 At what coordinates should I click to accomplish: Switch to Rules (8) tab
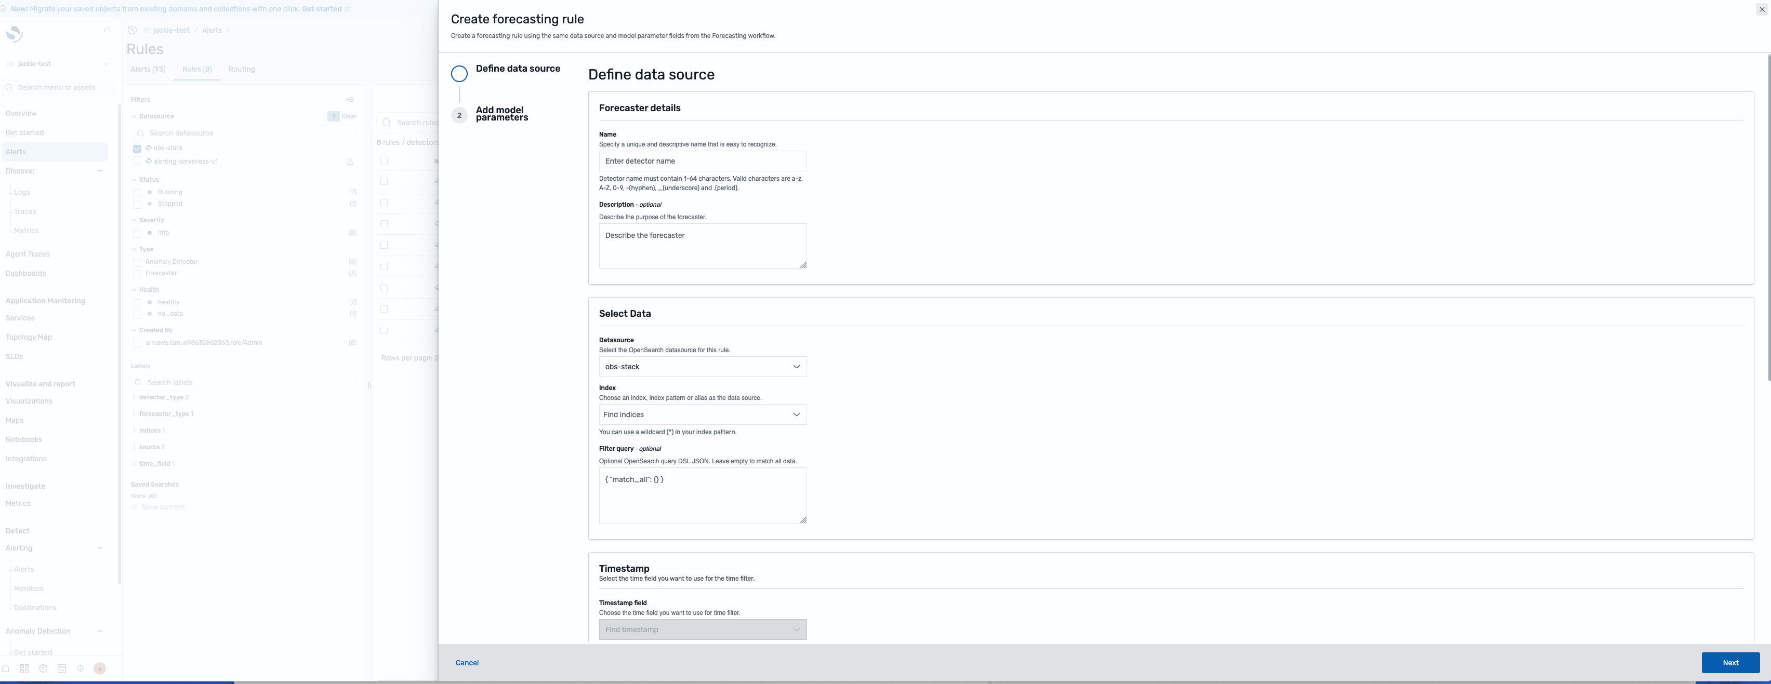pos(197,70)
